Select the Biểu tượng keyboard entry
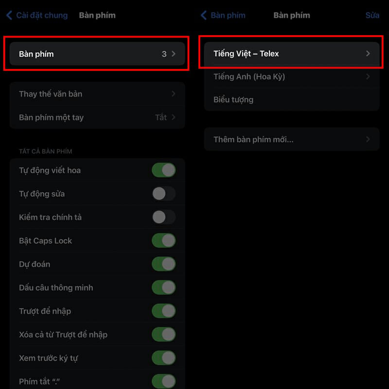 (x=292, y=100)
